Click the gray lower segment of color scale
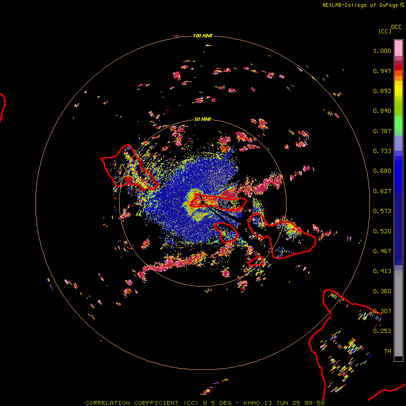This screenshot has width=406, height=406. (x=398, y=314)
